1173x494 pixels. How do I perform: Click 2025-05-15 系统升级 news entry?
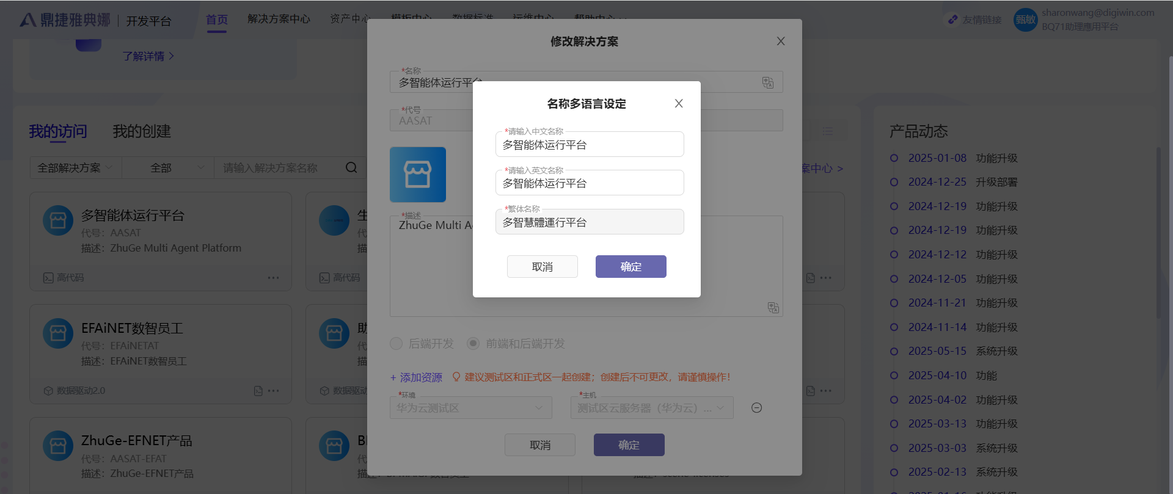pyautogui.click(x=962, y=351)
